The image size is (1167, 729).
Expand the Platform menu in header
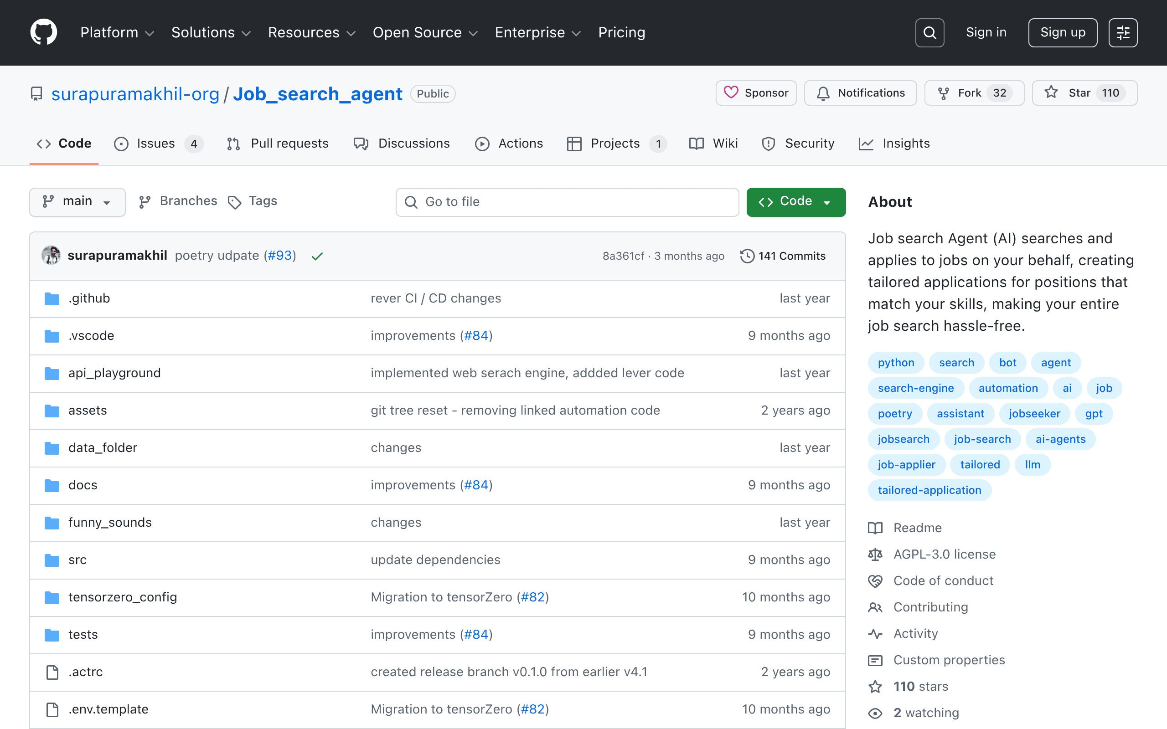click(x=117, y=32)
